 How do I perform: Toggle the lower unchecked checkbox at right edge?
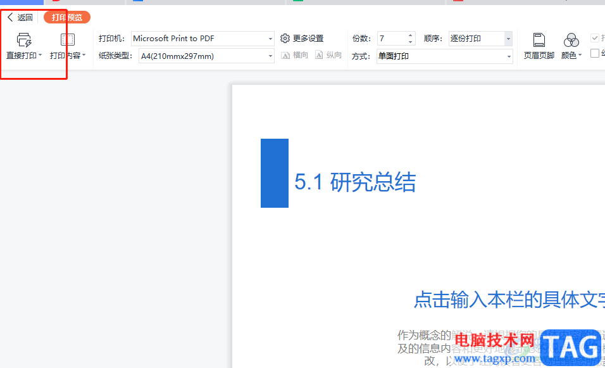click(x=595, y=53)
